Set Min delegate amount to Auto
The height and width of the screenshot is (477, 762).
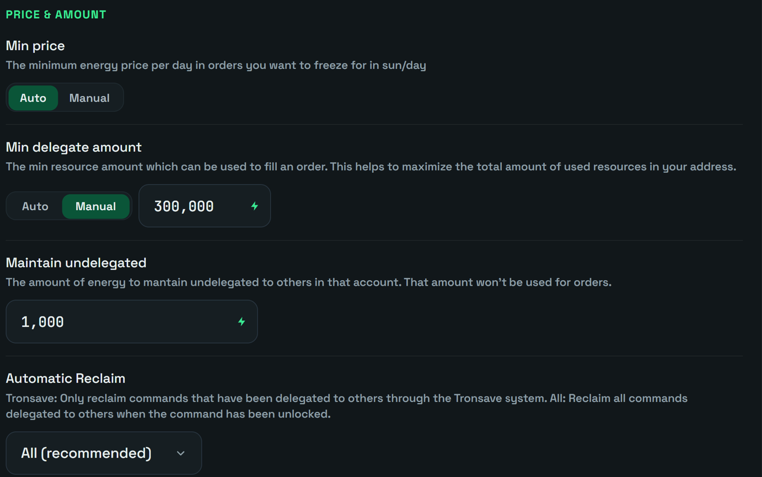click(x=35, y=206)
